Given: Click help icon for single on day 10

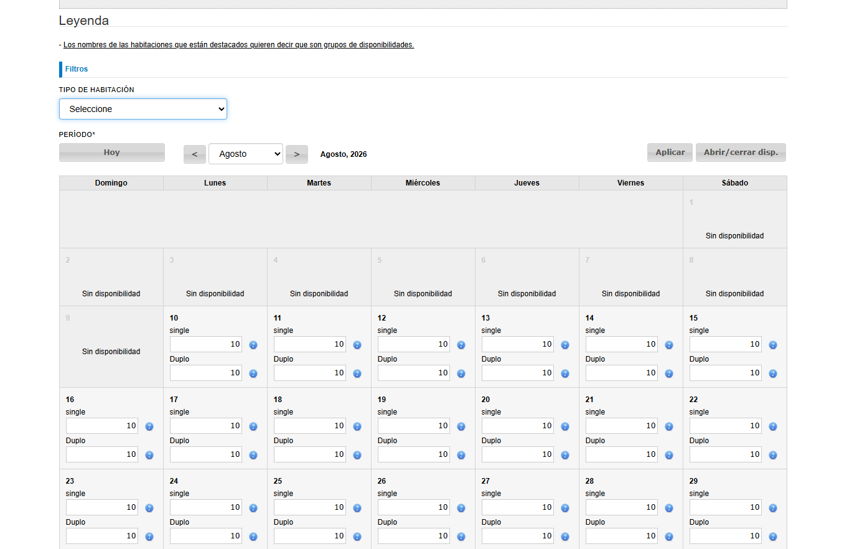Looking at the screenshot, I should point(253,345).
